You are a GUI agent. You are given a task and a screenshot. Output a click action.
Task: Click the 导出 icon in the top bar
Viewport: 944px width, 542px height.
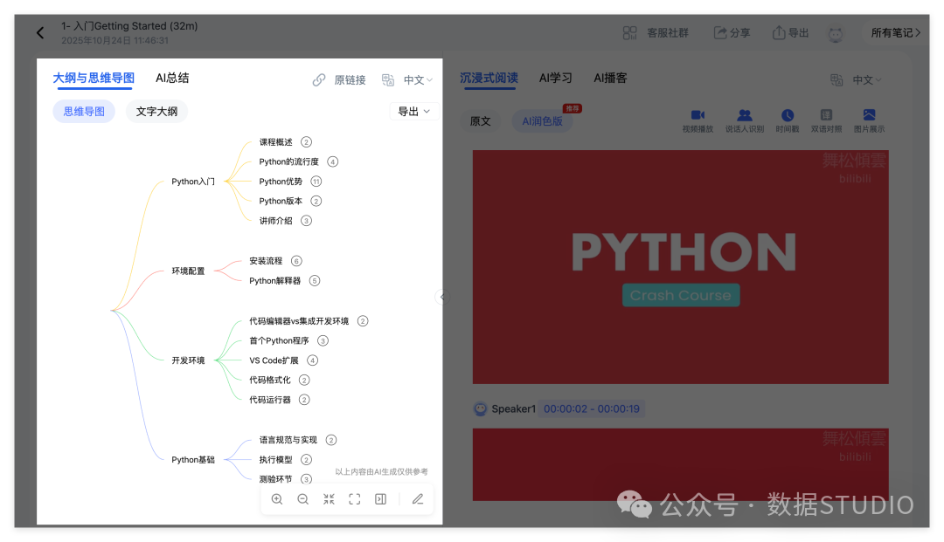pos(779,32)
